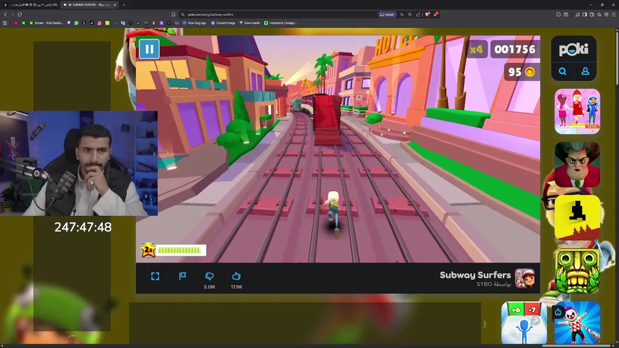The image size is (619, 348).
Task: Open the YouTube bookmark
Action: click(16, 23)
